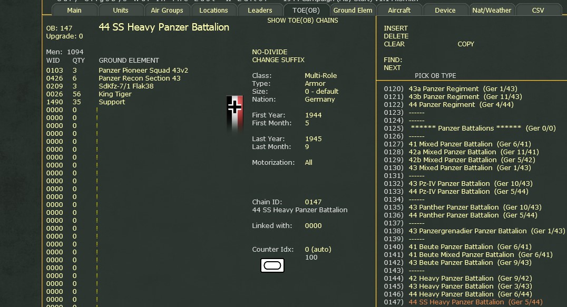Viewport: 567px width, 307px height.
Task: Select the Support ground element
Action: 112,102
